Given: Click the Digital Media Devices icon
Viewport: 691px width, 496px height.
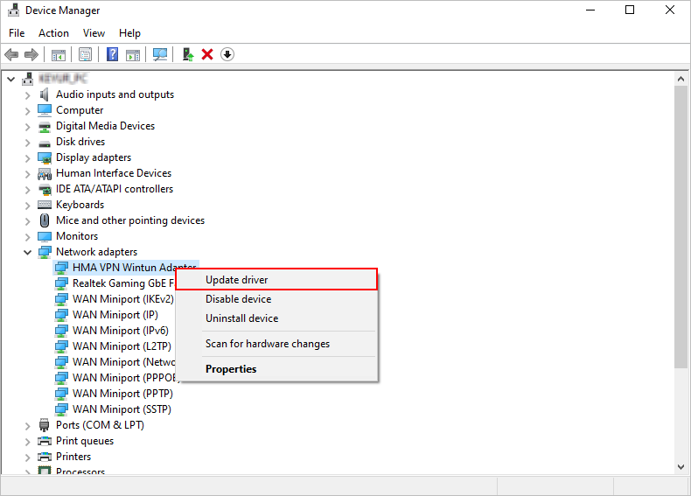Looking at the screenshot, I should pos(44,126).
